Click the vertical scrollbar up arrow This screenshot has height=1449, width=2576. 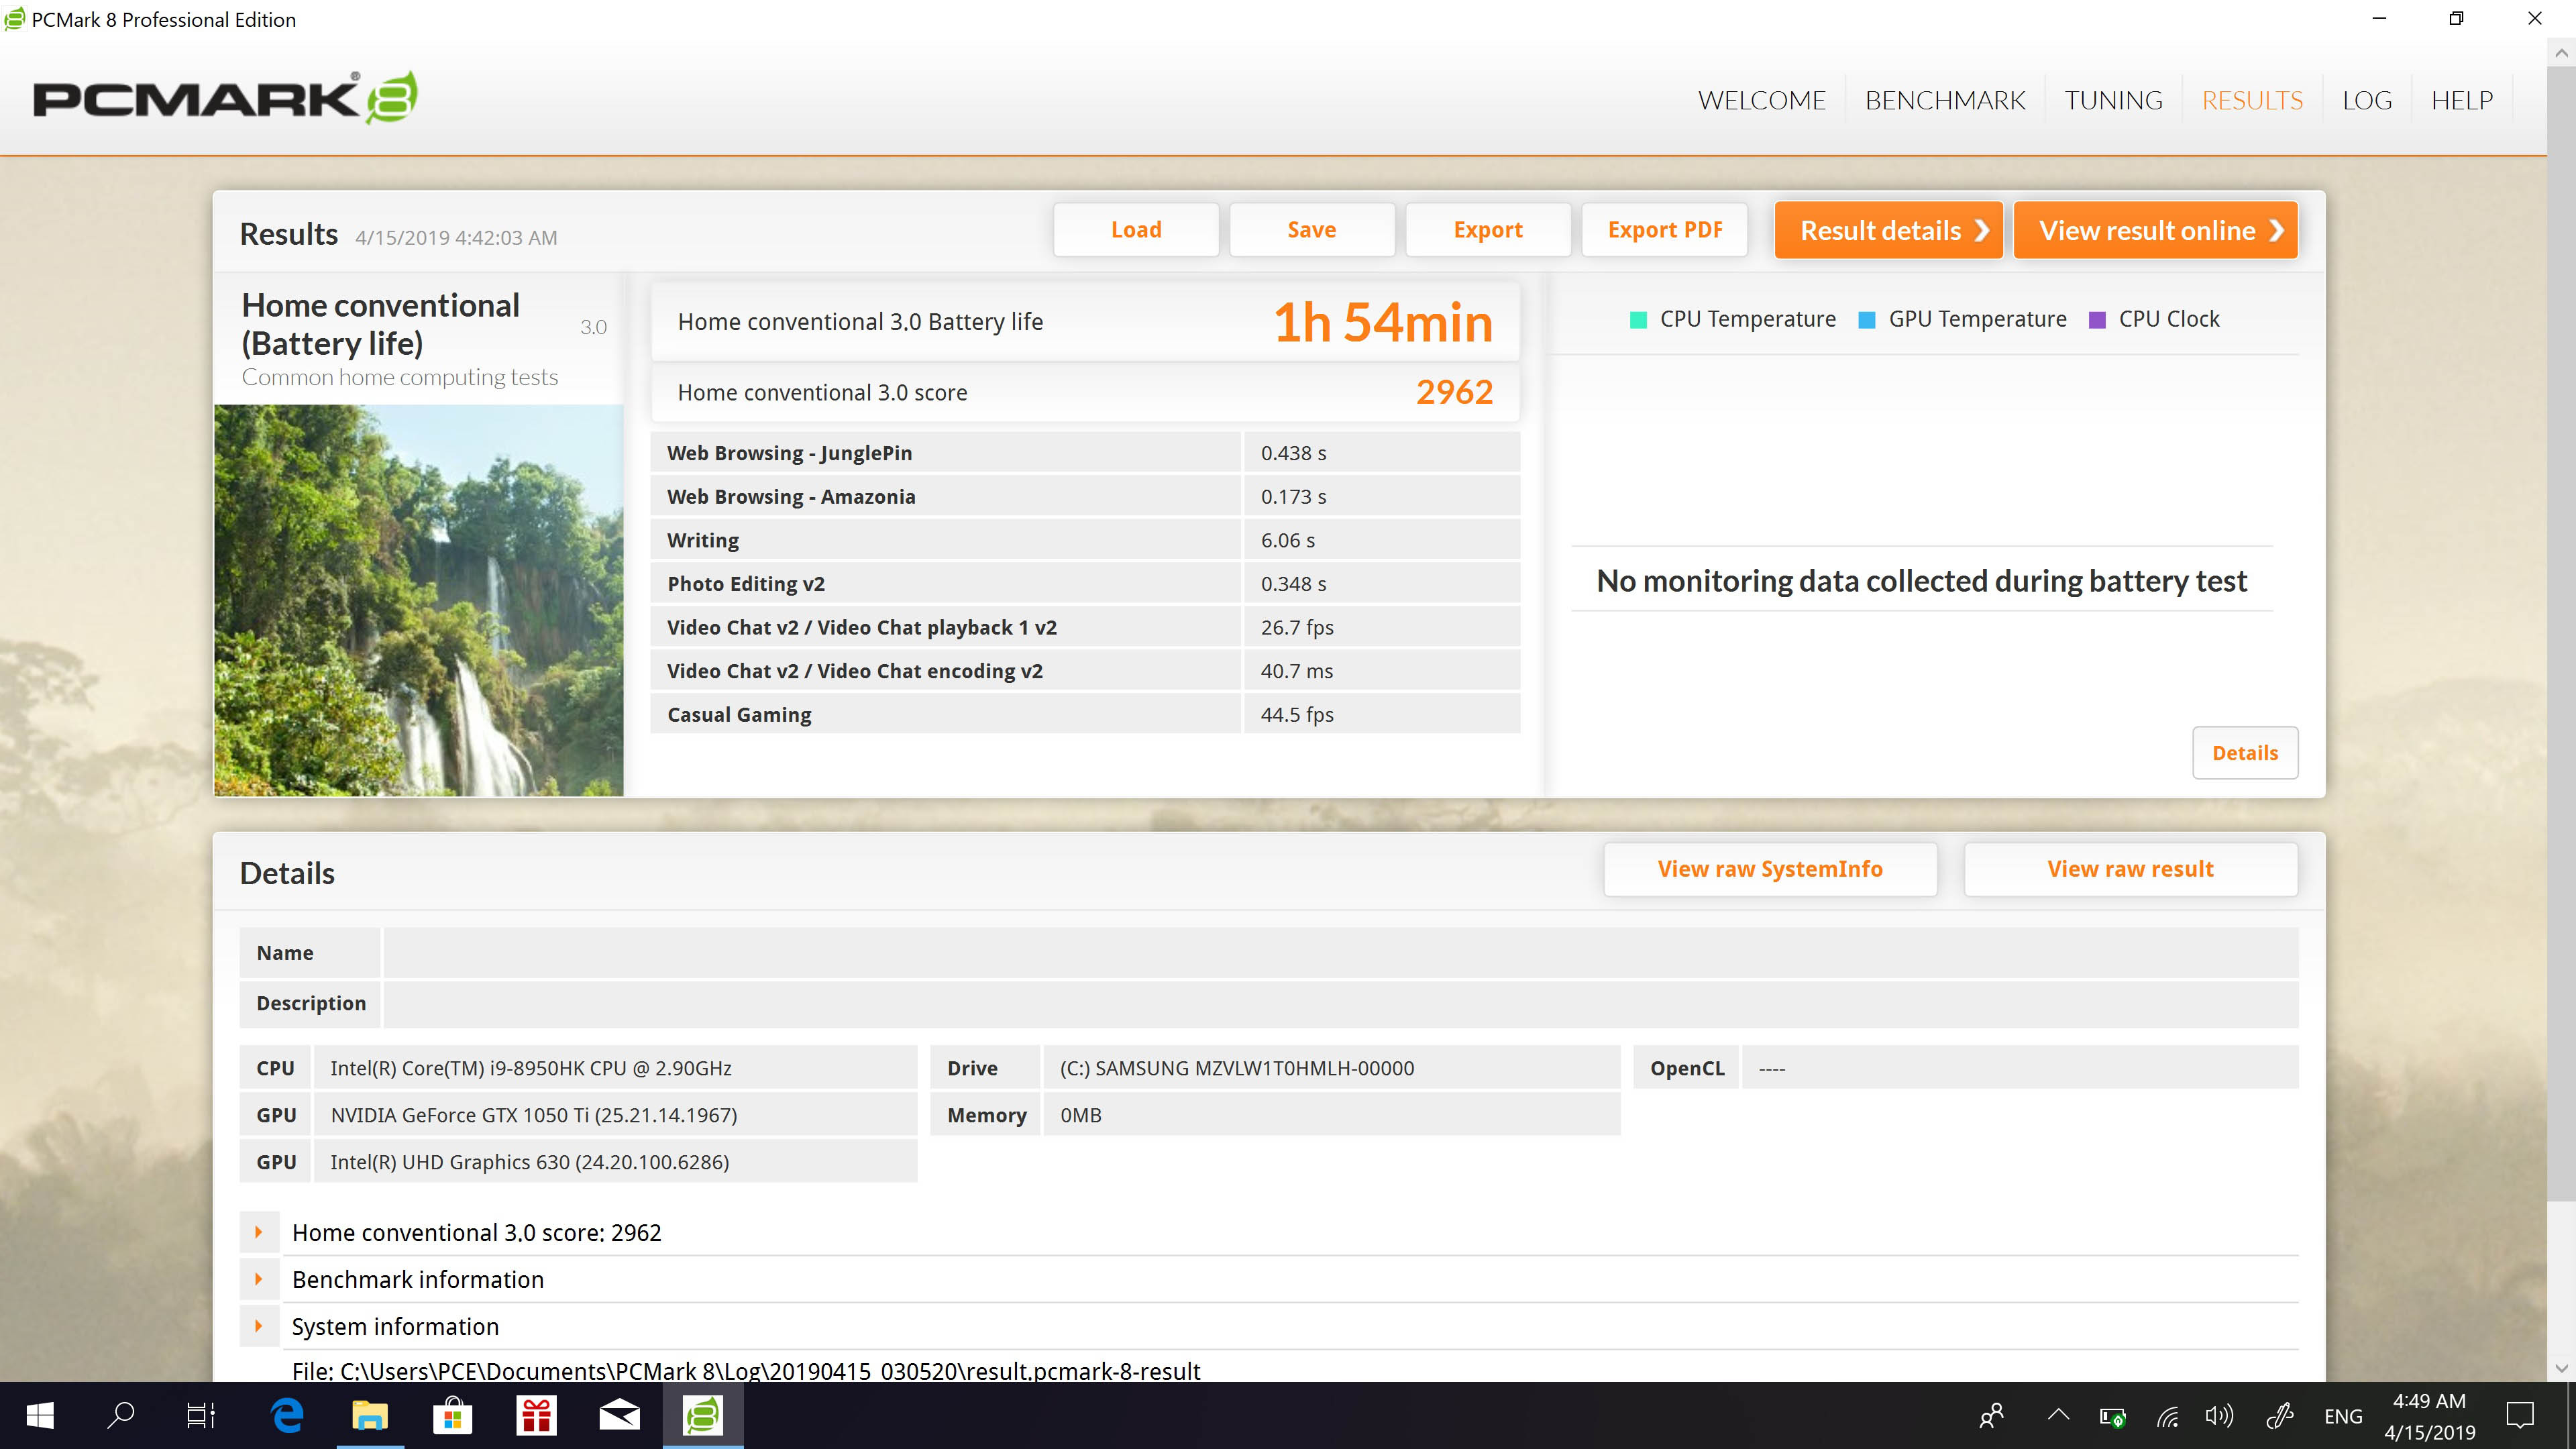[2560, 53]
